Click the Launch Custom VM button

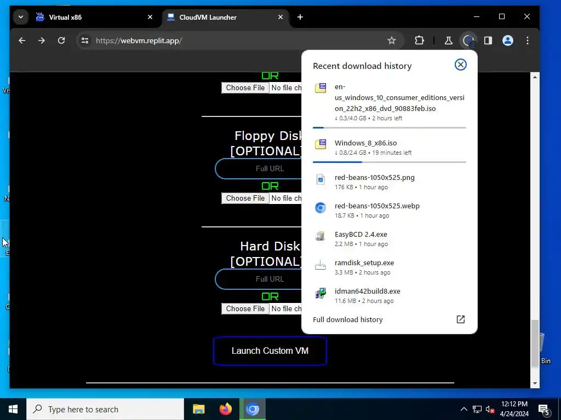[270, 351]
